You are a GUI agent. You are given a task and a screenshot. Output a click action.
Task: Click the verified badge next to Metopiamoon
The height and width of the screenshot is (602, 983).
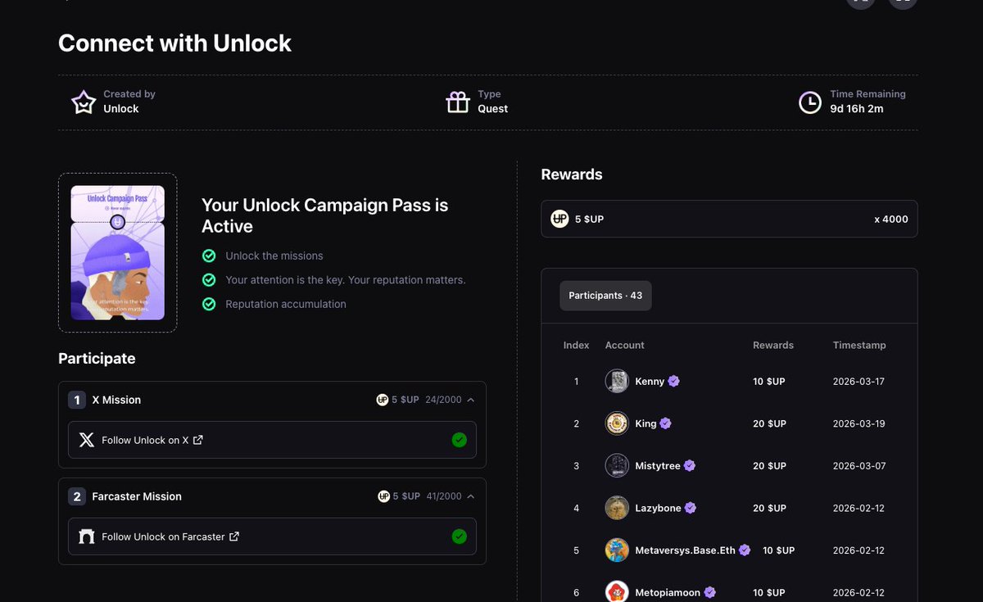tap(710, 592)
